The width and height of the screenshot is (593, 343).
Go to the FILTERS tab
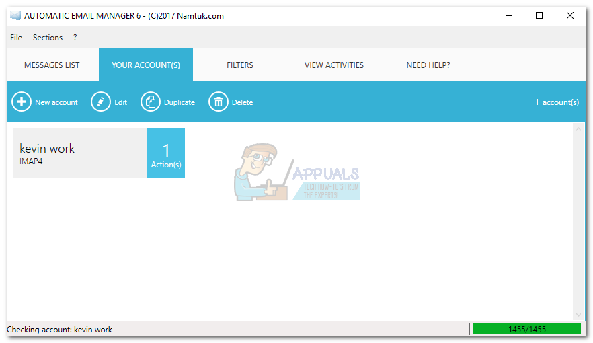240,65
